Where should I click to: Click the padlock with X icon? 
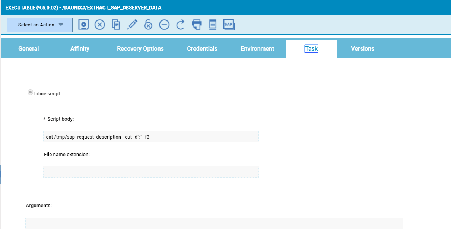[148, 25]
